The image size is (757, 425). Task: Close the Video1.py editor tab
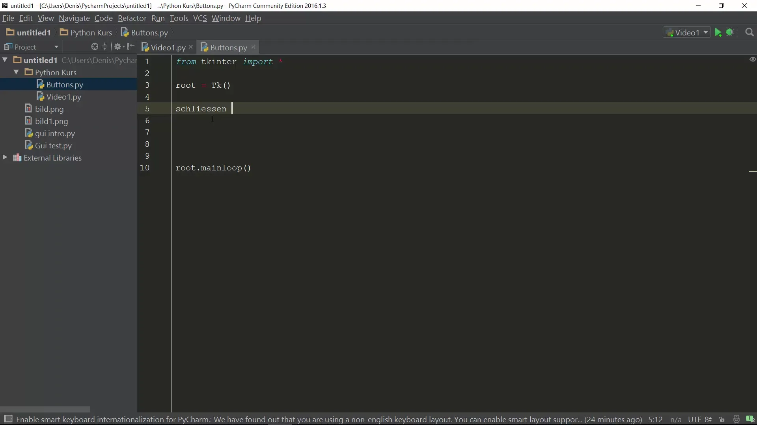point(191,47)
